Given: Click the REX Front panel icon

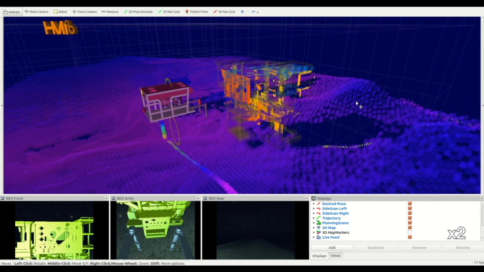Looking at the screenshot, I should 3,198.
